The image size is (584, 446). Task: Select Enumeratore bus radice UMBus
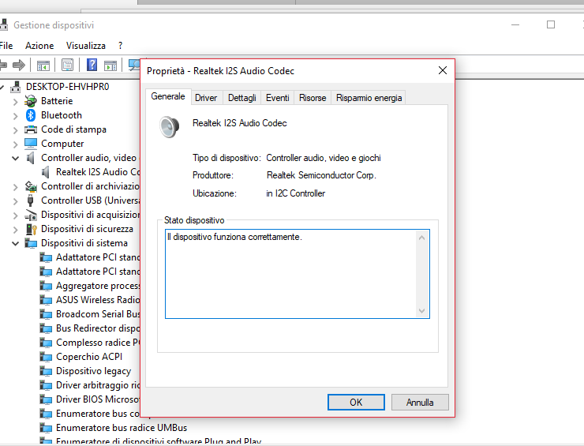[x=122, y=427]
